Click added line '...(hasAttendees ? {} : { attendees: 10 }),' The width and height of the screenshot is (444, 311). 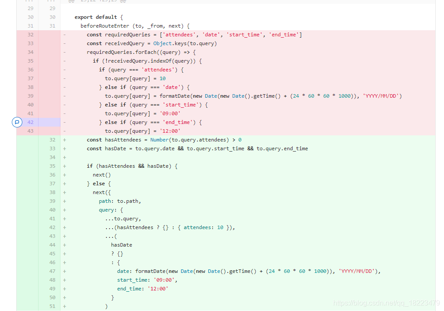click(x=170, y=227)
